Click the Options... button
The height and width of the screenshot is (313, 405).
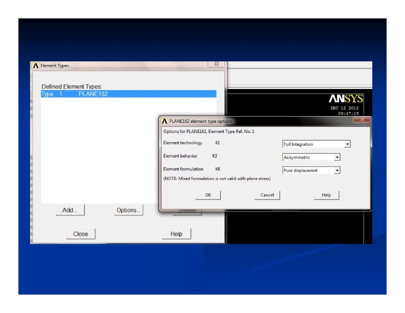pos(128,210)
